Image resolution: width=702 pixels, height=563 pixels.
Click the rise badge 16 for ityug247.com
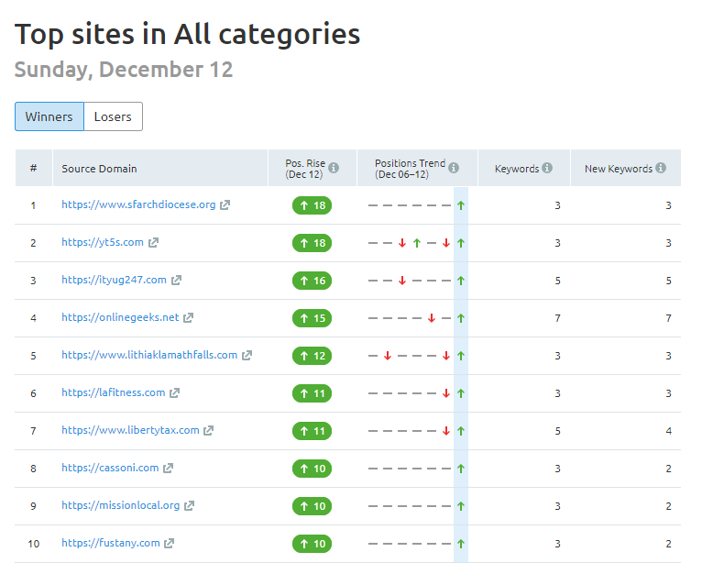point(312,281)
